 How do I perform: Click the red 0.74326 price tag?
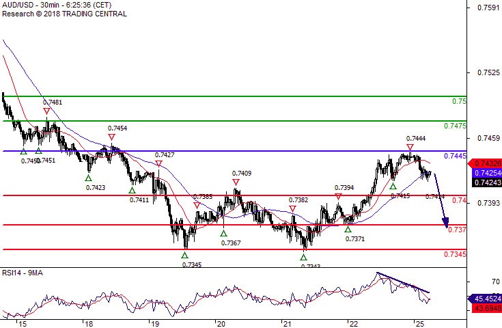click(485, 164)
